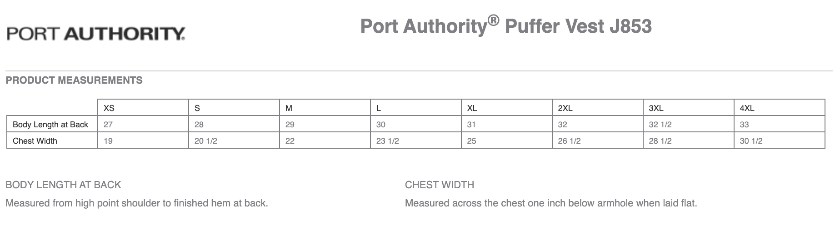The width and height of the screenshot is (840, 231).
Task: Click the Port Authority Puffer Vest J853 title
Action: coord(506,26)
